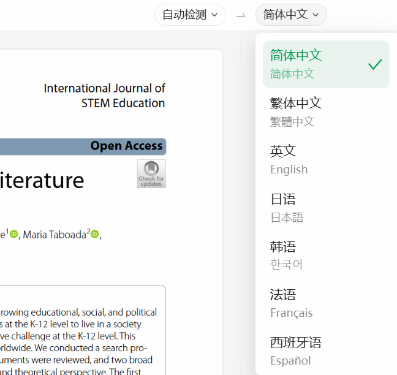Open ORCID icon next to Maria Taboada
The image size is (397, 375).
[x=95, y=234]
